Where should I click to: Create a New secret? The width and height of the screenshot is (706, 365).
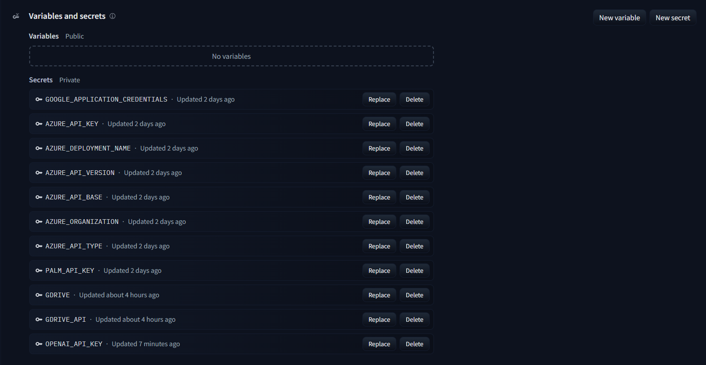pos(673,18)
